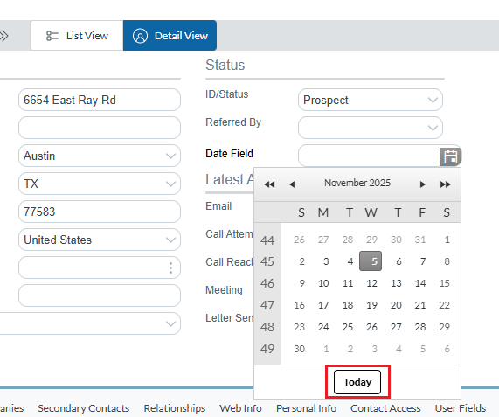Select November 30 in the calendar
The image size is (499, 417).
click(x=299, y=349)
